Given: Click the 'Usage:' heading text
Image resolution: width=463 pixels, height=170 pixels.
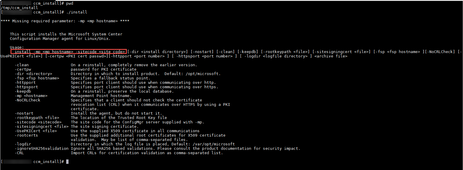Looking at the screenshot, I should pos(17,47).
